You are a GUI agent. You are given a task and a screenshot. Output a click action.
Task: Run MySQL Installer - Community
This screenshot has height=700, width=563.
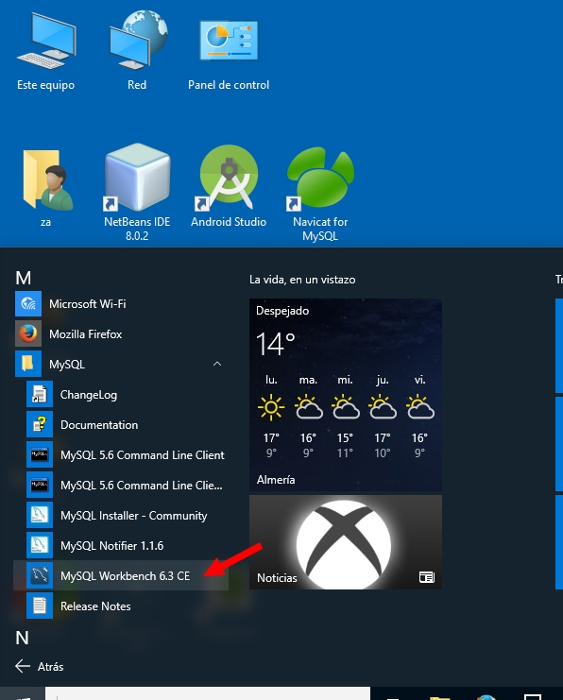coord(121,516)
